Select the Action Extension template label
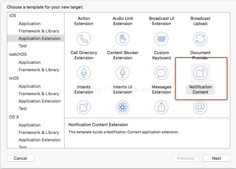This screenshot has width=236, height=169. (x=84, y=21)
